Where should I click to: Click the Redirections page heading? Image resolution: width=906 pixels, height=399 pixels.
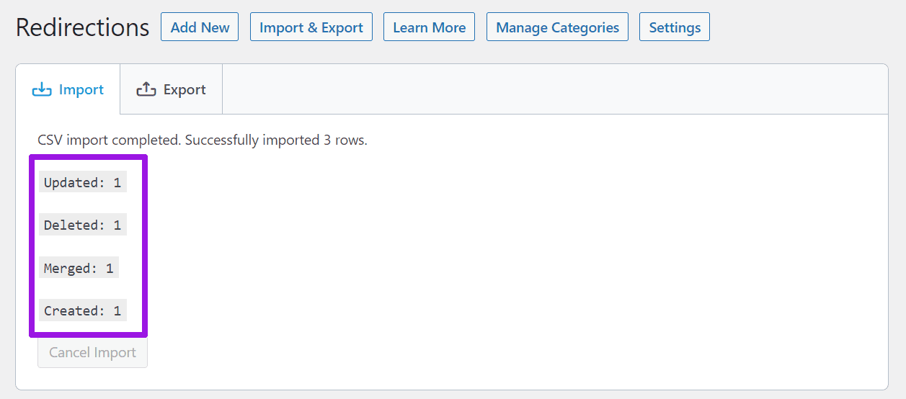coord(82,27)
